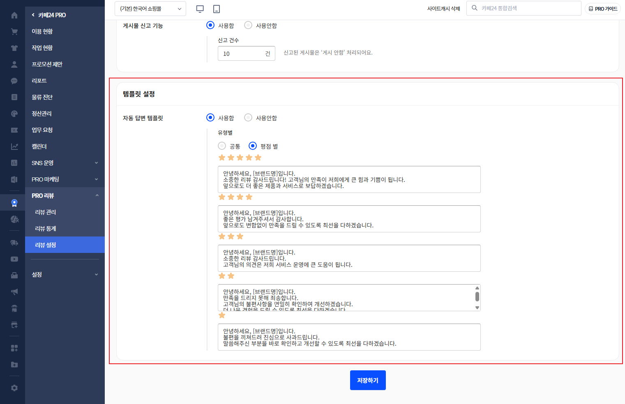Select 사용안함 for 게시물 신고 기능

[248, 25]
